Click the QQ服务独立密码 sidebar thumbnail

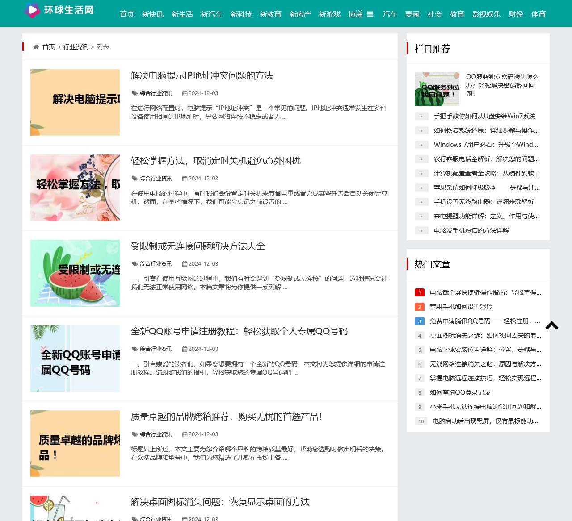(437, 89)
